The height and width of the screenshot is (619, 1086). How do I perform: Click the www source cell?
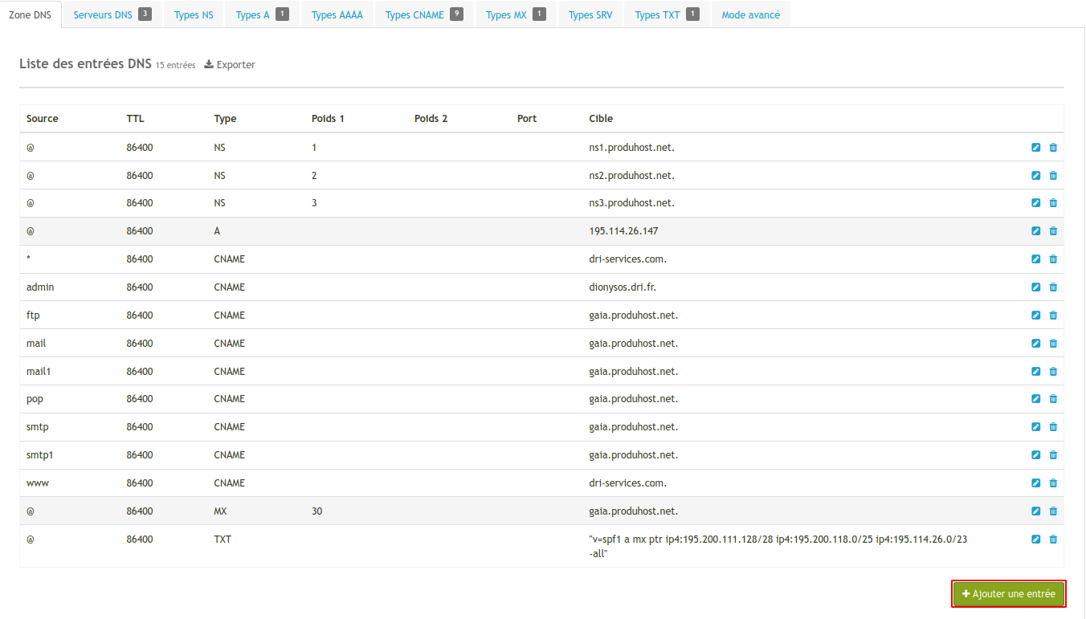click(37, 483)
